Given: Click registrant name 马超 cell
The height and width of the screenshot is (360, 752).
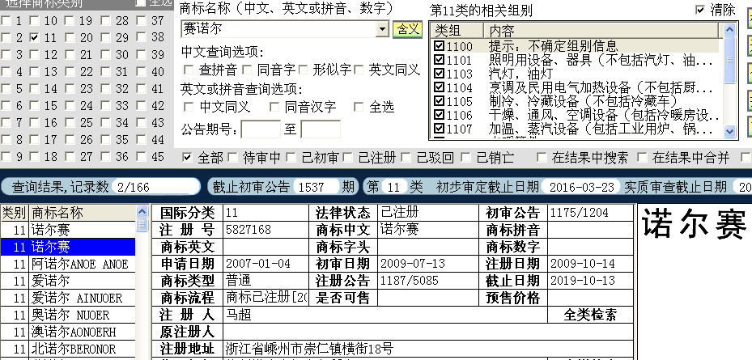Looking at the screenshot, I should (x=385, y=315).
